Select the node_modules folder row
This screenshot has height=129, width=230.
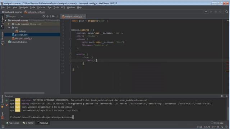click(32, 24)
